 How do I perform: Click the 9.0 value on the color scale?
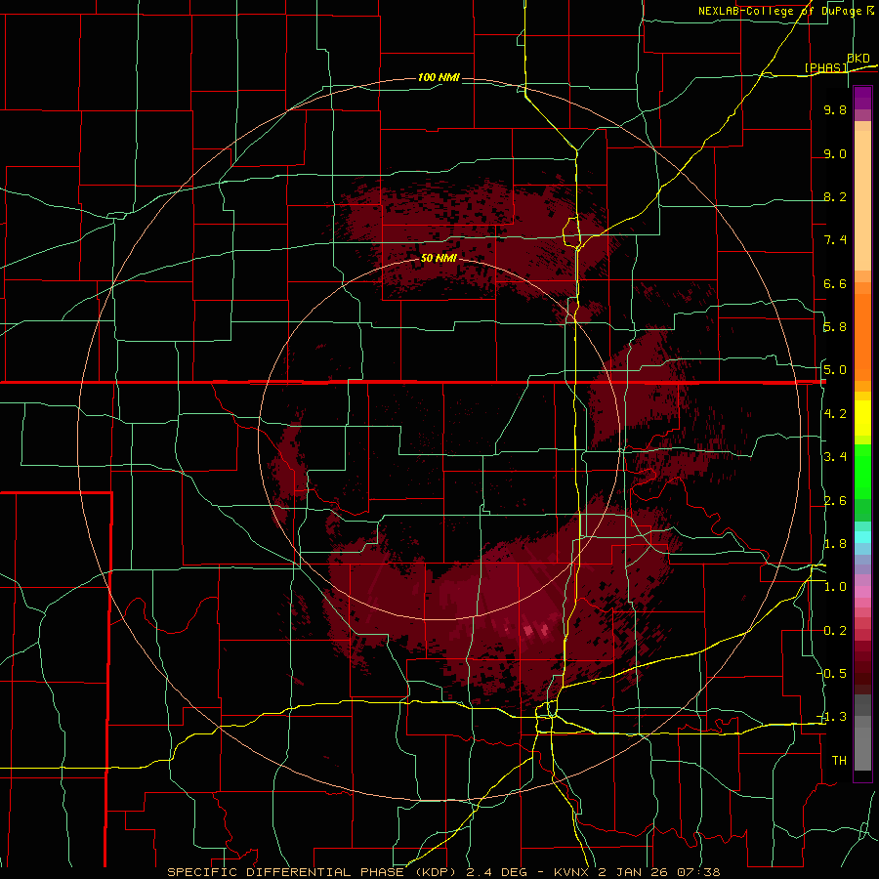[835, 153]
